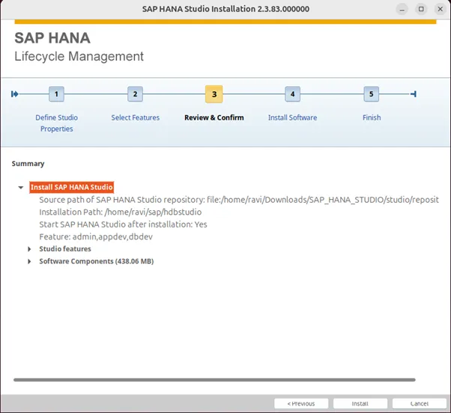This screenshot has height=413, width=451.
Task: Start installation with Install button
Action: tap(360, 403)
